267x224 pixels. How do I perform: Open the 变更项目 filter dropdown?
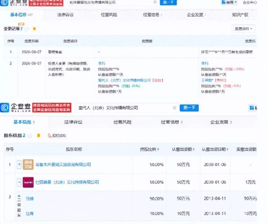[x=243, y=29]
